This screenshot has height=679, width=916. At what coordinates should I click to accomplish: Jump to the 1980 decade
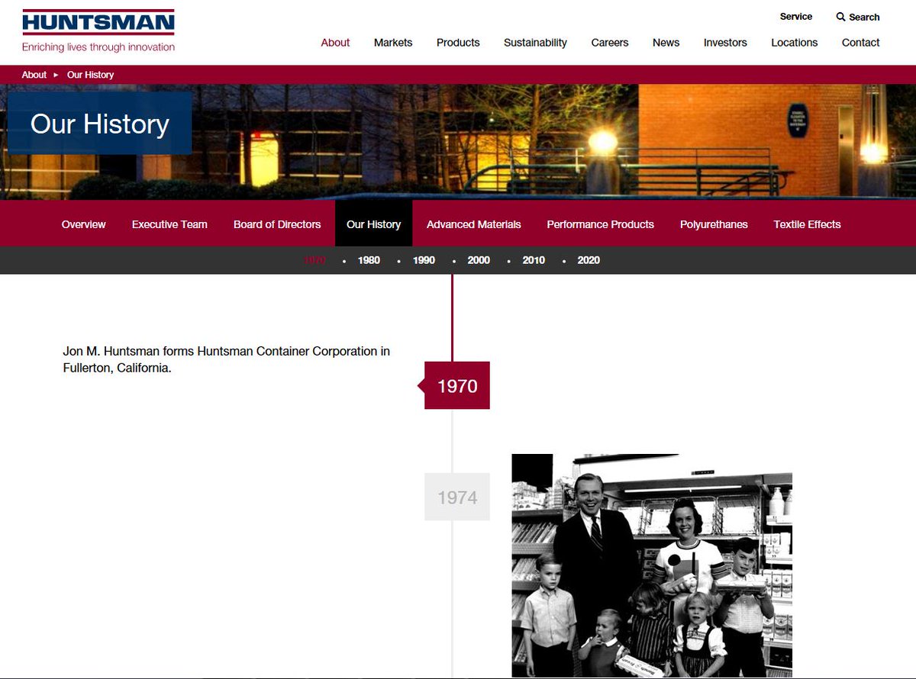tap(369, 260)
